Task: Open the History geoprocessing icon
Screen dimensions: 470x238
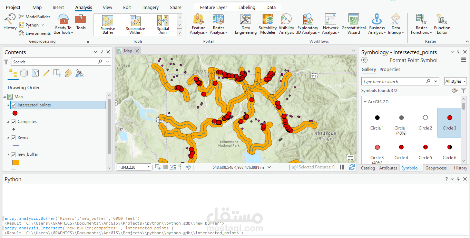Action: 10,22
